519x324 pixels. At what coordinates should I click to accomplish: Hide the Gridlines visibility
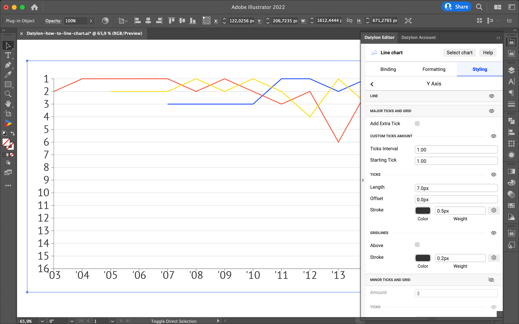pos(494,233)
